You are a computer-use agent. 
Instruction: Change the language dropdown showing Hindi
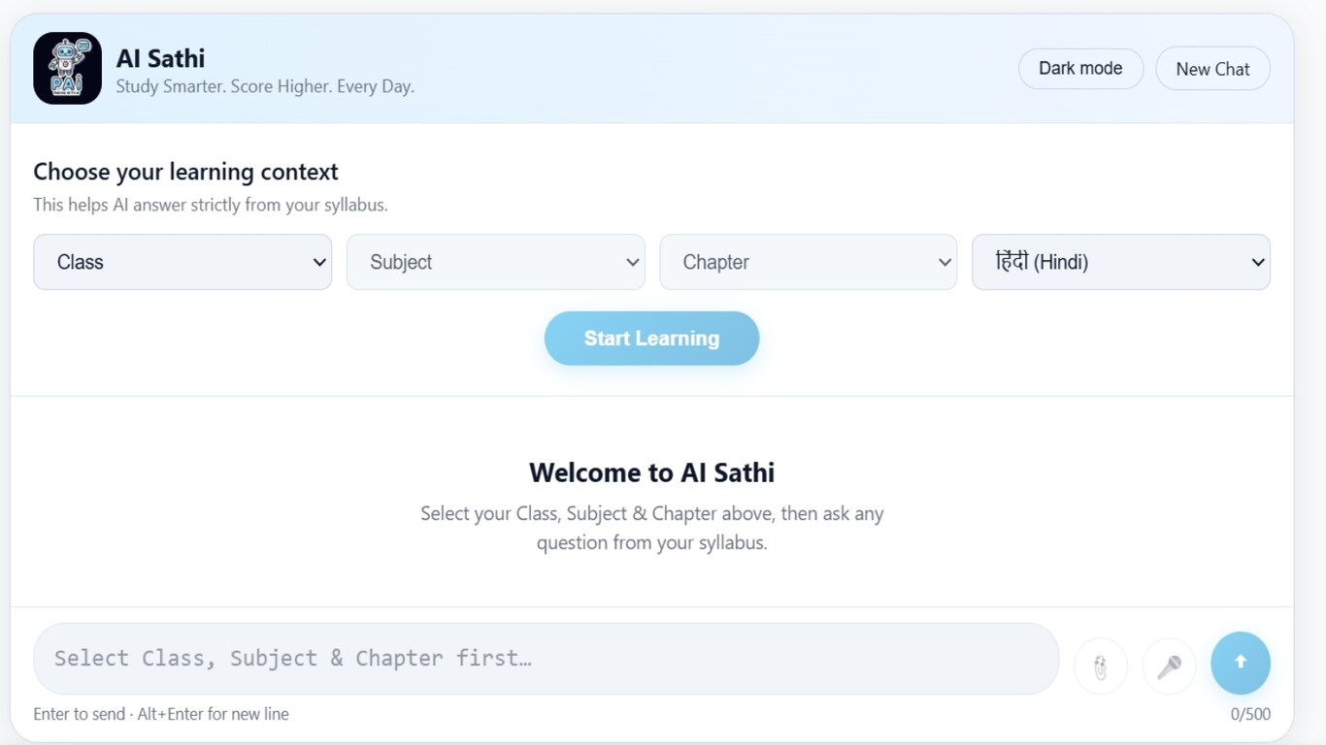pos(1120,262)
